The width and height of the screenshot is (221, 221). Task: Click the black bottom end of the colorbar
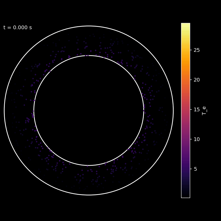(185, 196)
